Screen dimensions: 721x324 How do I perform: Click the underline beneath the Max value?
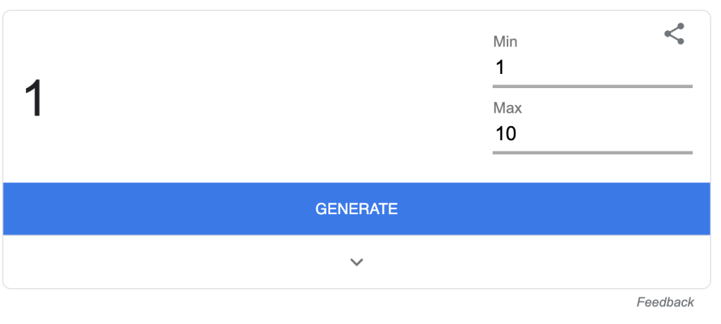point(592,152)
